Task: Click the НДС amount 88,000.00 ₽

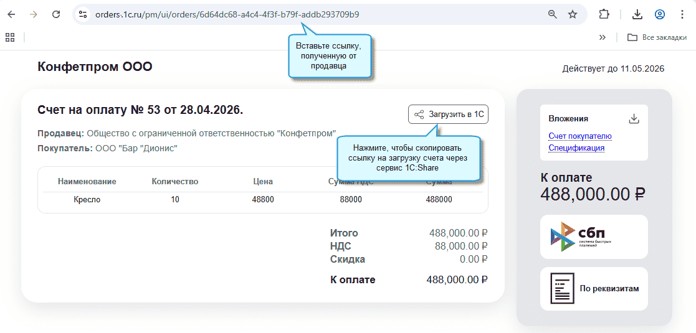Action: pyautogui.click(x=461, y=246)
